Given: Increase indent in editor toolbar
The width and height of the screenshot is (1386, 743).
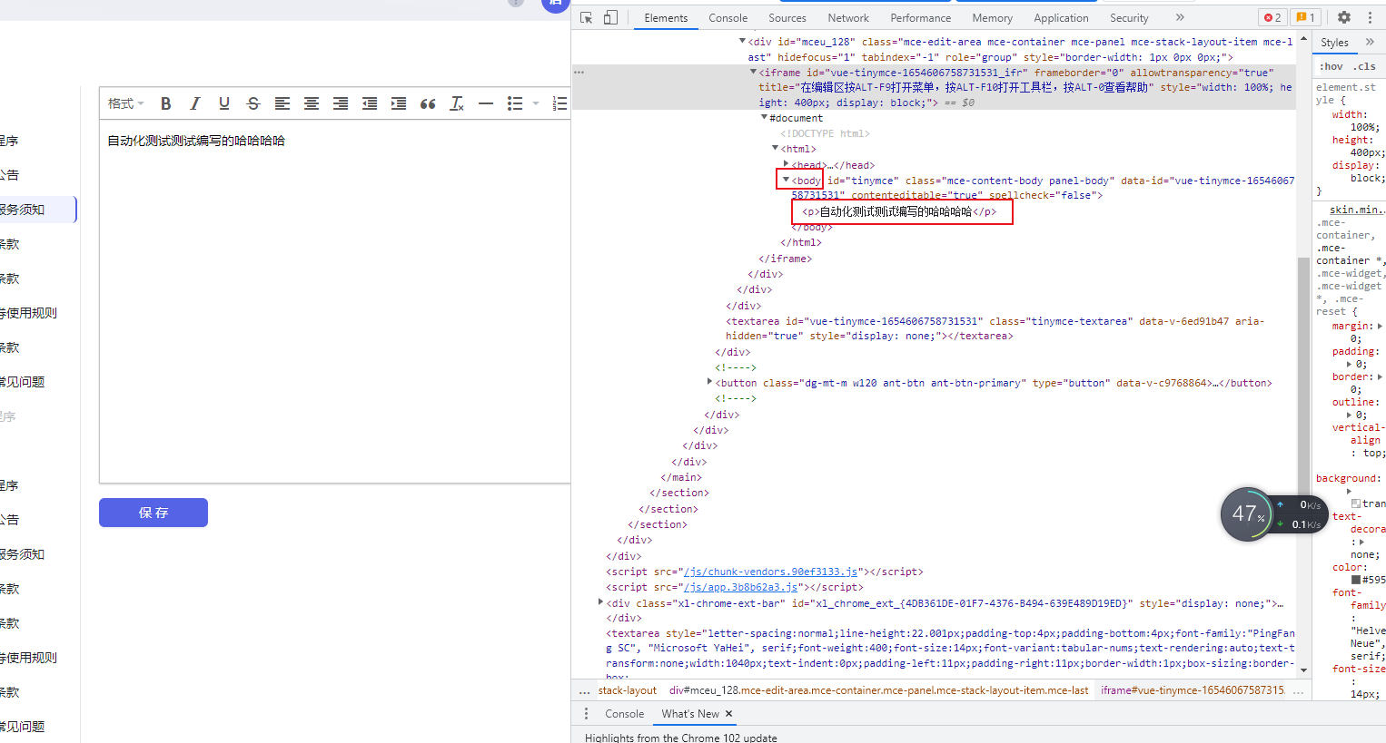Looking at the screenshot, I should tap(399, 103).
